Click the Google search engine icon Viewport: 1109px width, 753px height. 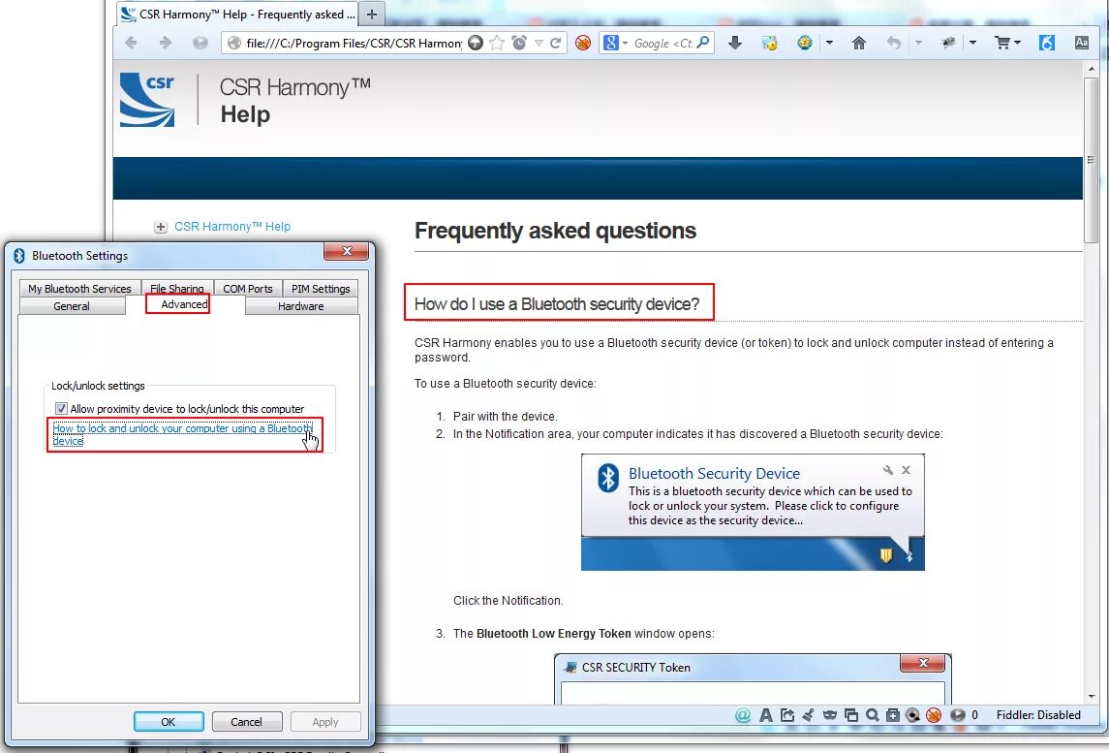611,44
